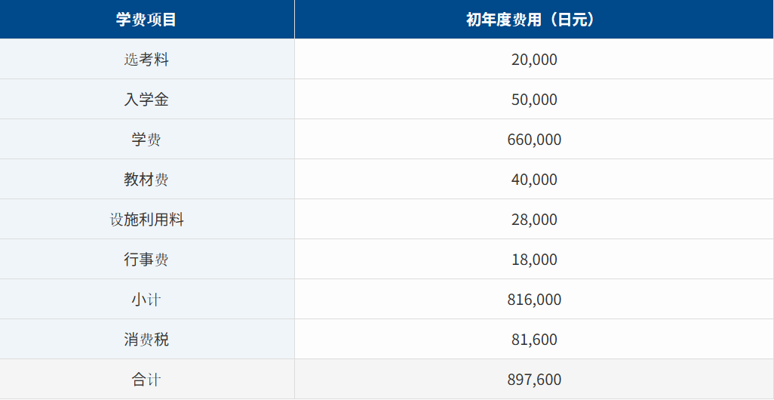Click the 81,600 tax value
774x400 pixels.
(x=533, y=340)
